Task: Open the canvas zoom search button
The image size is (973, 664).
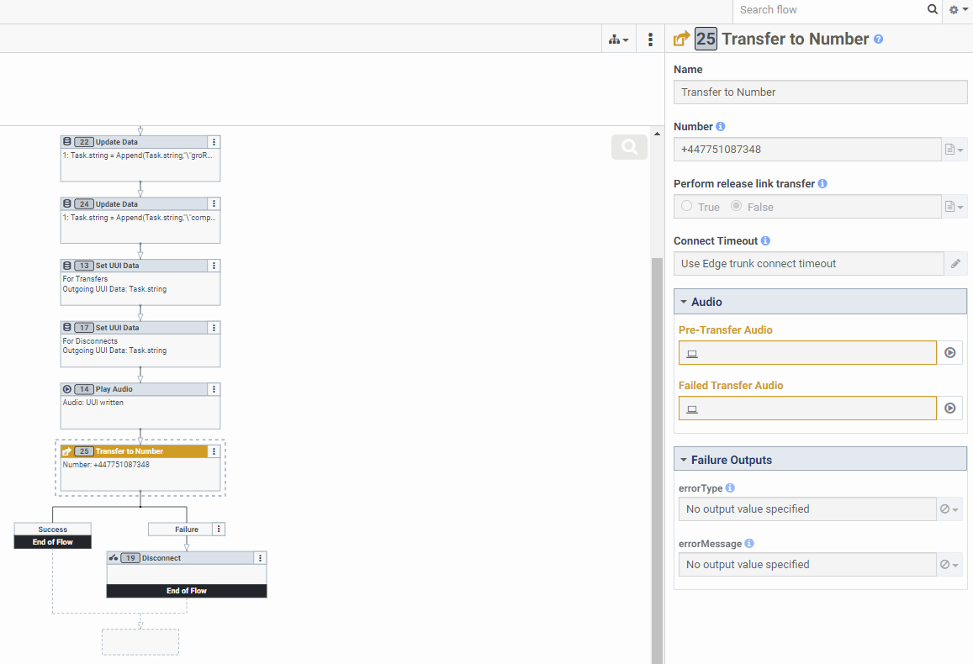Action: [629, 148]
